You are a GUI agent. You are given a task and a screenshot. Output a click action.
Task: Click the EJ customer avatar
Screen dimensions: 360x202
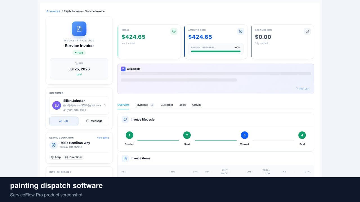(57, 105)
